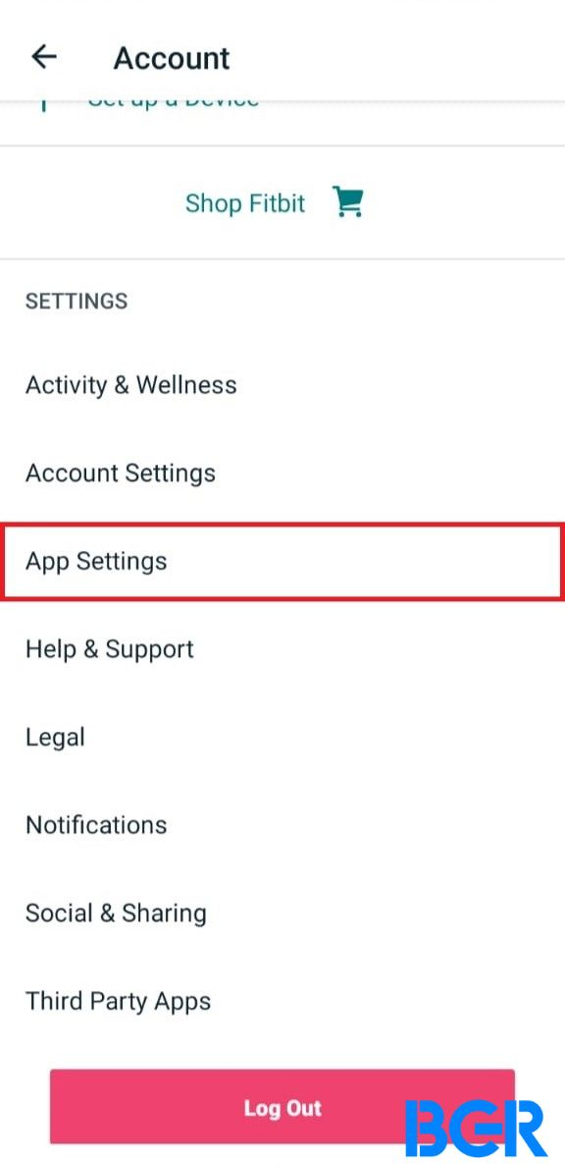Tap the cut-off Set up a Device text
This screenshot has height=1169, width=565.
(174, 103)
